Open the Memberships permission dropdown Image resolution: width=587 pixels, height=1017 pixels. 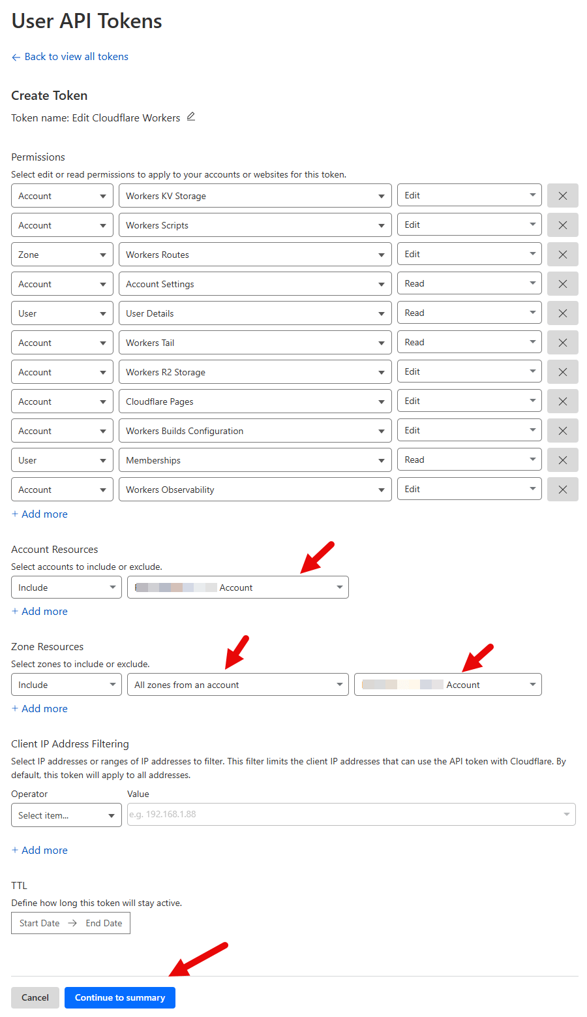click(x=255, y=460)
